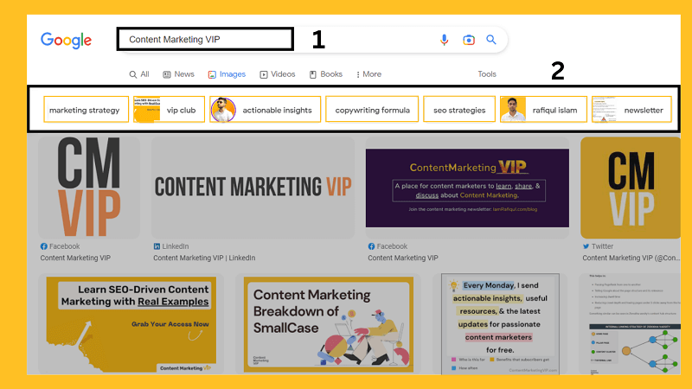Open the Content Marketing Breakdown of SmallCase image
Viewport: 692px width, 389px height.
click(x=329, y=324)
